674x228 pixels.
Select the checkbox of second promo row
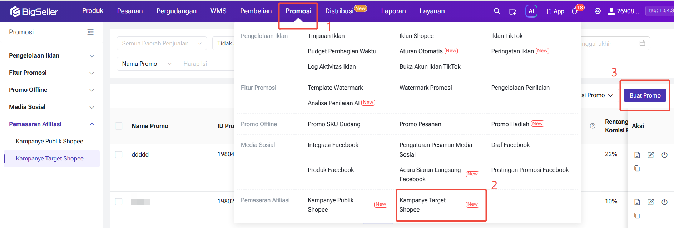tap(119, 202)
